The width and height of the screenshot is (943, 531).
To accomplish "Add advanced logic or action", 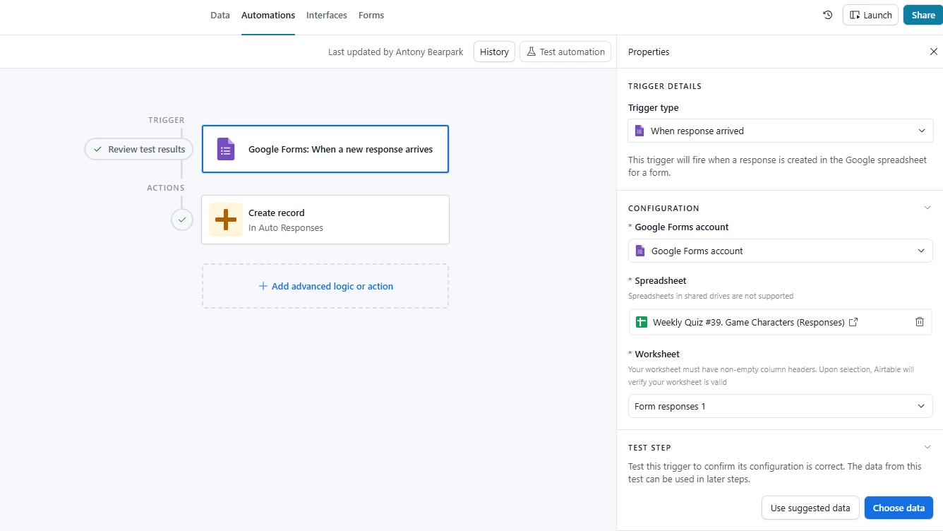I will click(x=325, y=286).
